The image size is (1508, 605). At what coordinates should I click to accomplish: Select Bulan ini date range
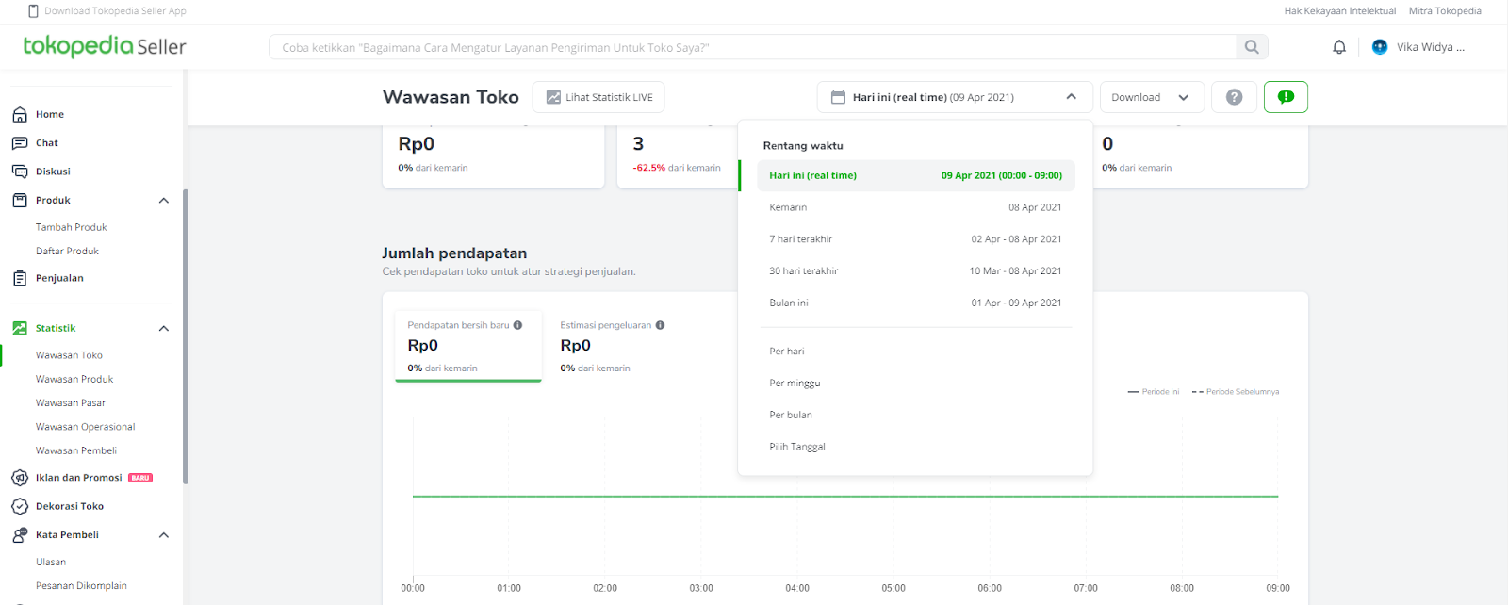[x=915, y=302]
